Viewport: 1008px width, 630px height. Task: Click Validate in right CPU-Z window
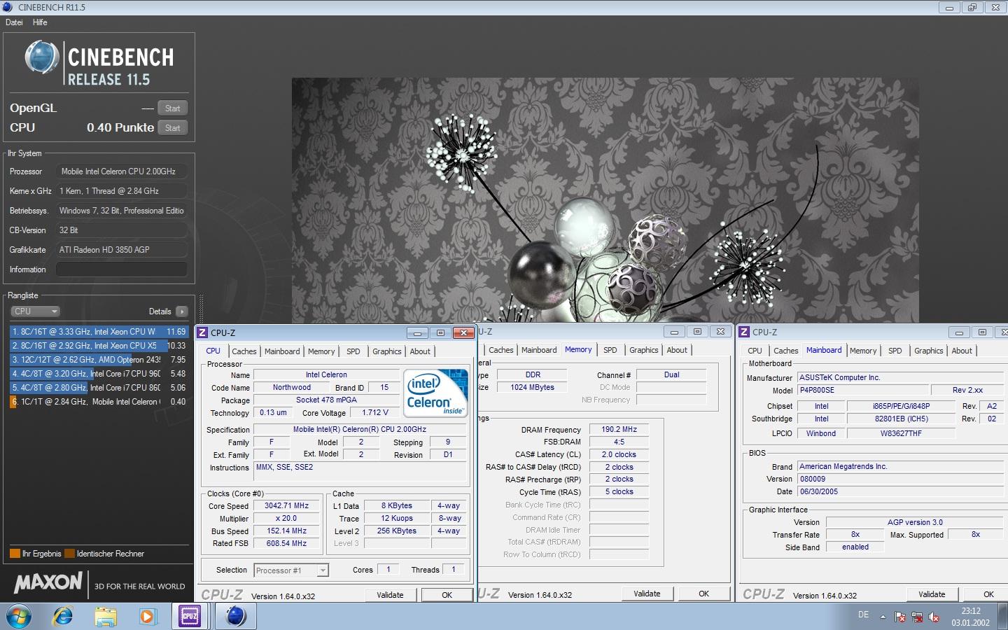coord(932,594)
